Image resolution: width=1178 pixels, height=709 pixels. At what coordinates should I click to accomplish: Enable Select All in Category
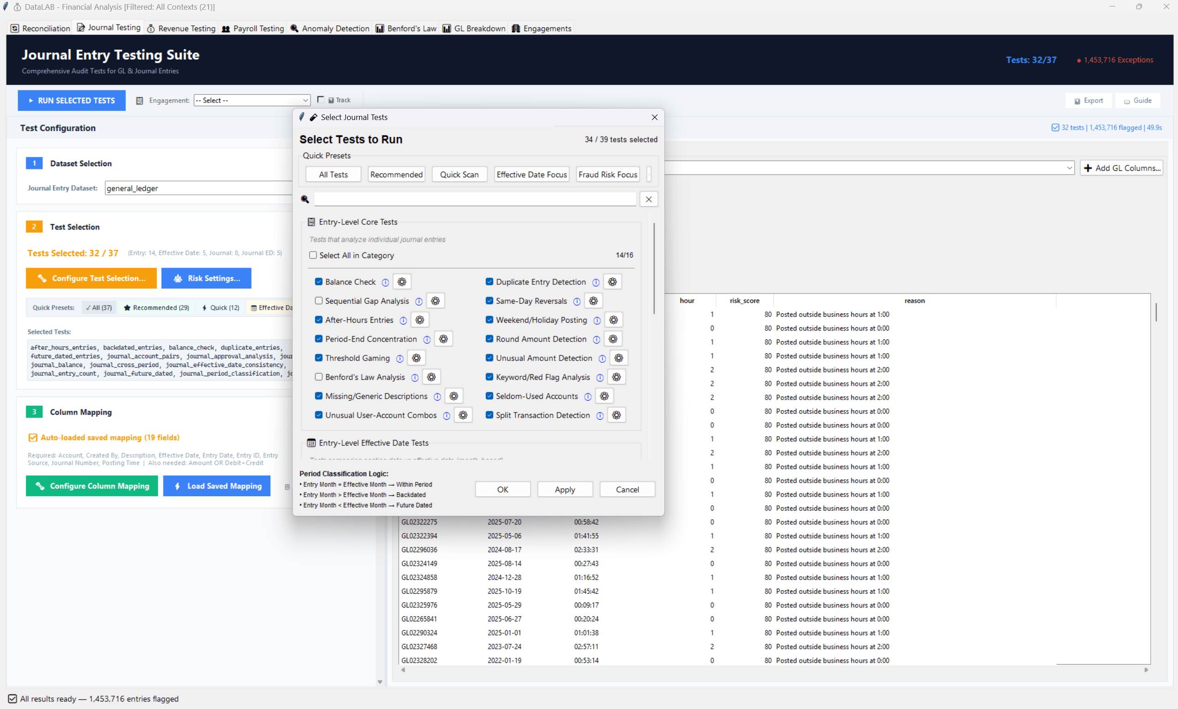tap(313, 255)
